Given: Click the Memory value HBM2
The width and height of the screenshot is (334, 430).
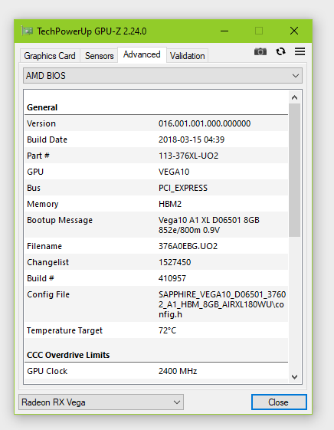Looking at the screenshot, I should coord(170,204).
